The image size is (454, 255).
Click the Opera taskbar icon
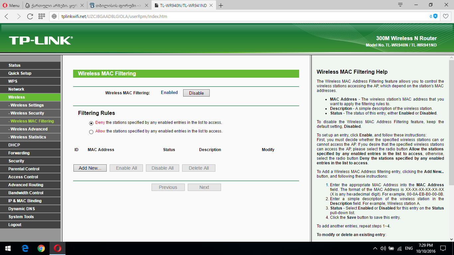pos(57,248)
